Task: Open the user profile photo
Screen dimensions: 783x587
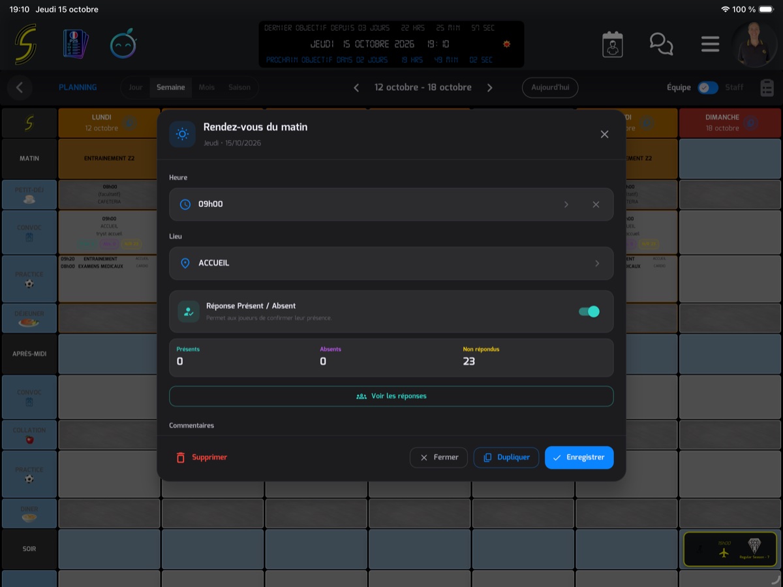Action: point(754,44)
